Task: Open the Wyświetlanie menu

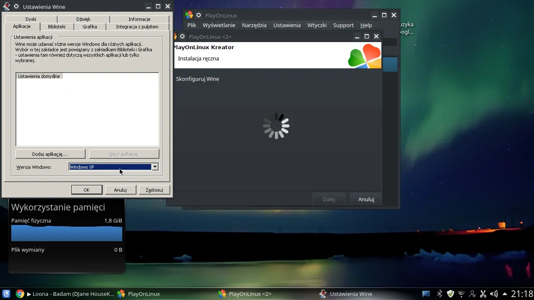Action: pos(219,25)
